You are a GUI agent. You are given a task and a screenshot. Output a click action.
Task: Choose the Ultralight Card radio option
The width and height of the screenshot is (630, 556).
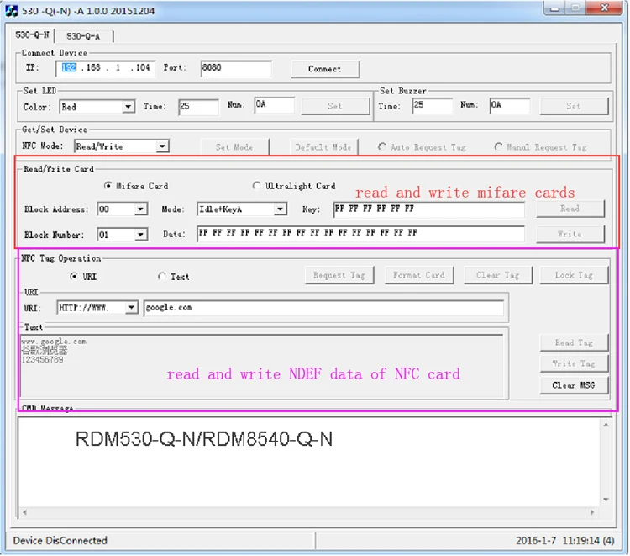pyautogui.click(x=257, y=186)
